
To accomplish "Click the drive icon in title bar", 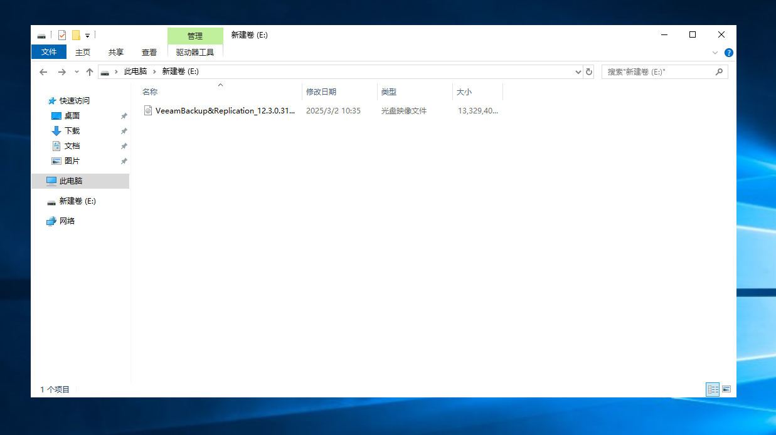I will tap(41, 35).
